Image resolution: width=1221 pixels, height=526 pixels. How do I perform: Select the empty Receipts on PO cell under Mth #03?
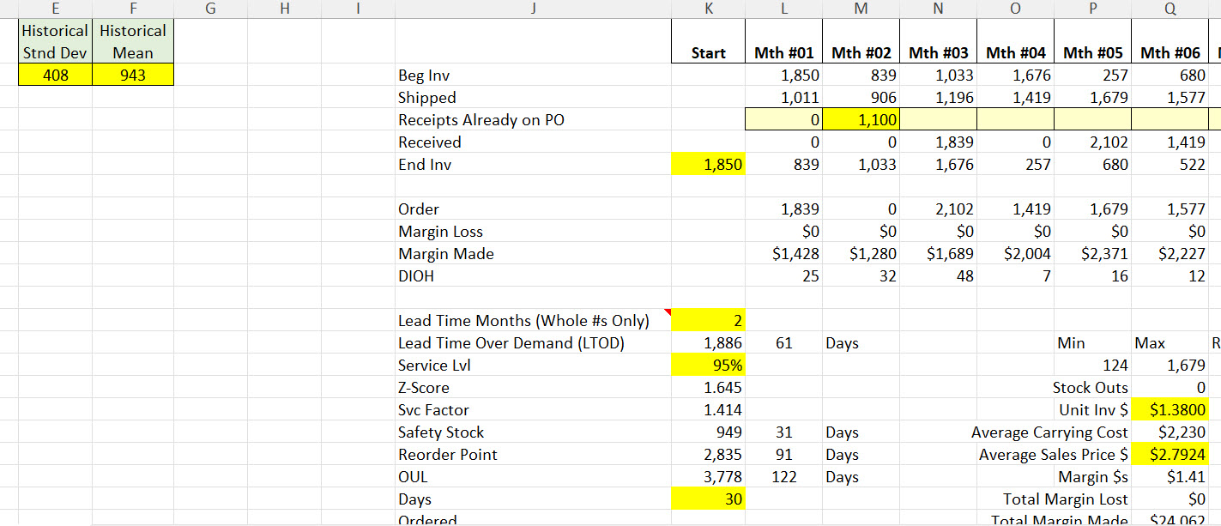point(938,119)
